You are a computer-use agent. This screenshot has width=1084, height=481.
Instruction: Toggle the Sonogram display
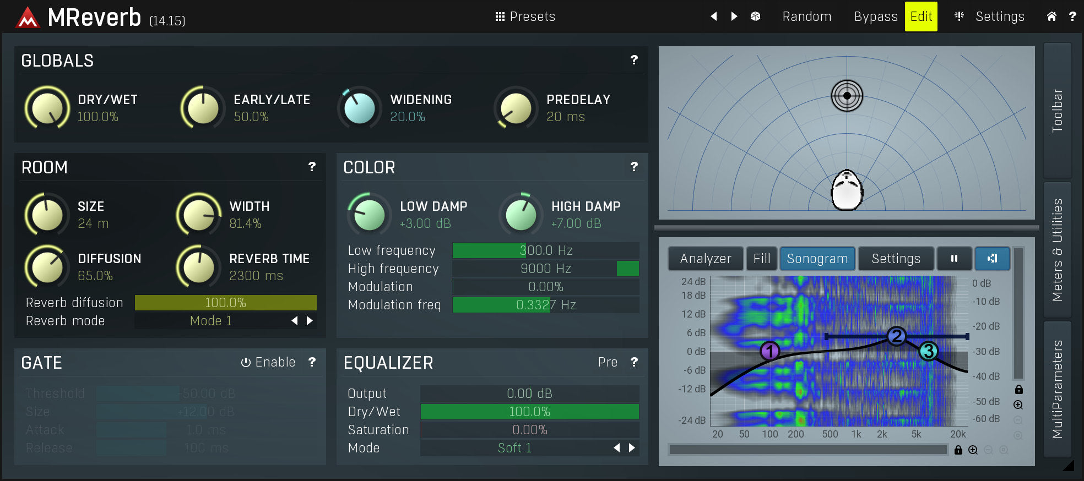[x=817, y=259]
